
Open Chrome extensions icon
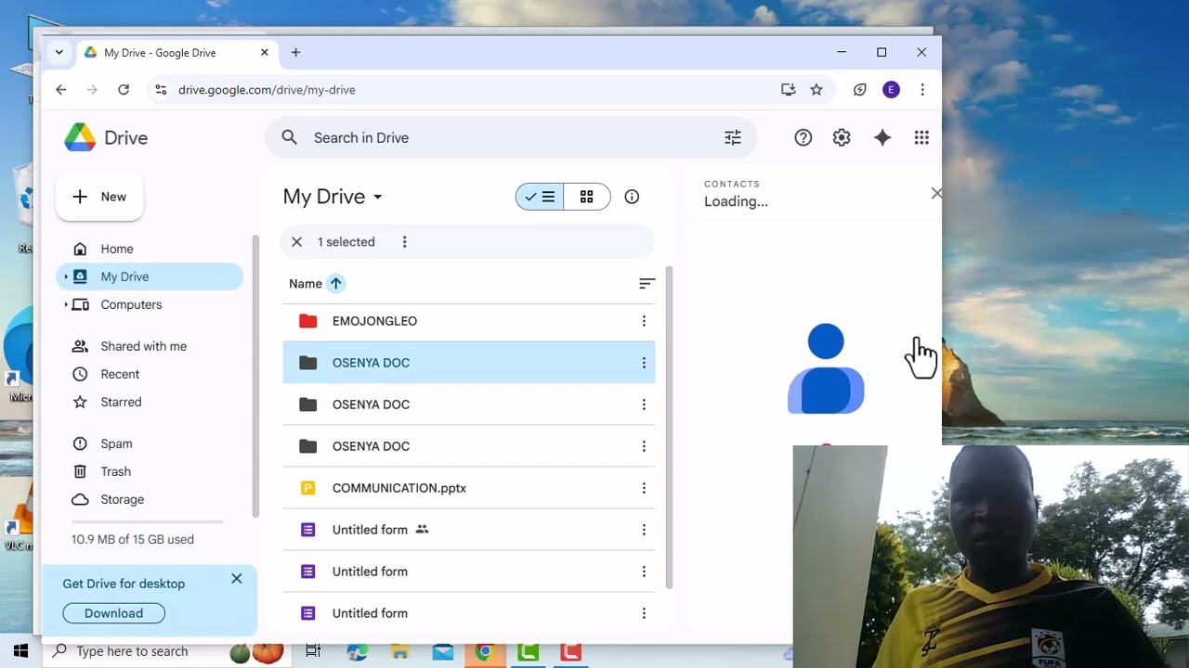860,90
